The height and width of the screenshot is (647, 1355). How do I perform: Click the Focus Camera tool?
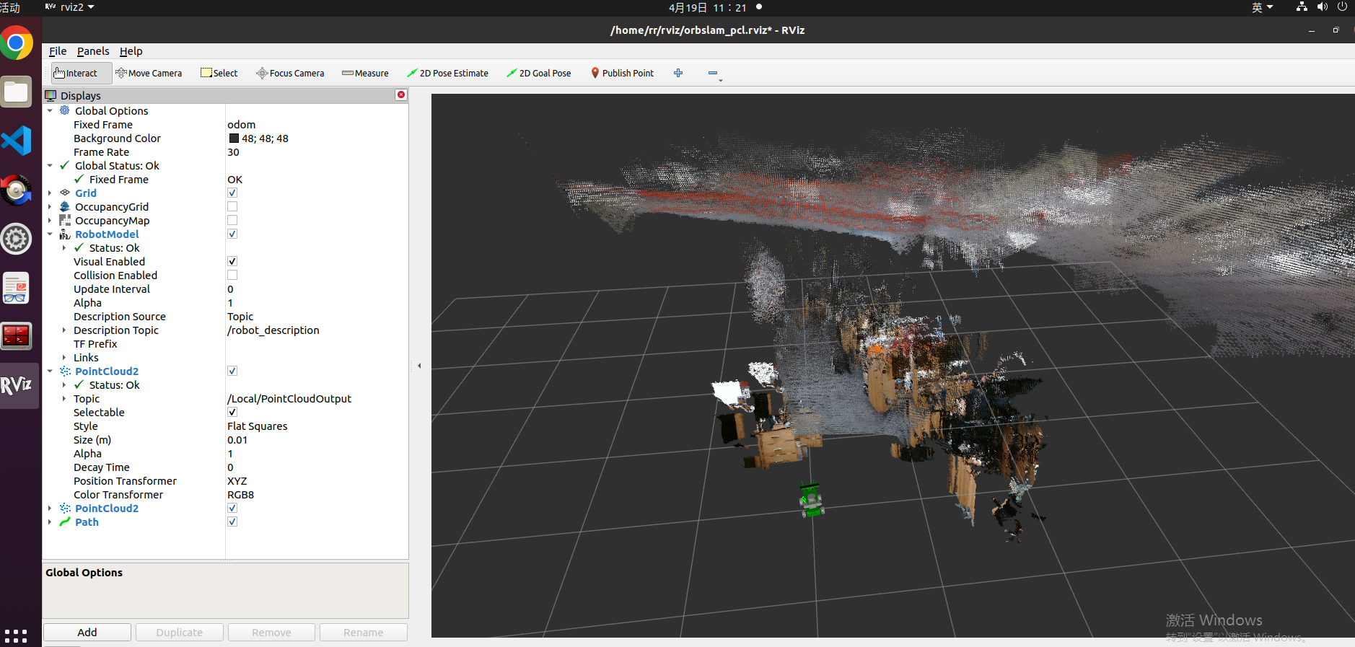point(290,73)
